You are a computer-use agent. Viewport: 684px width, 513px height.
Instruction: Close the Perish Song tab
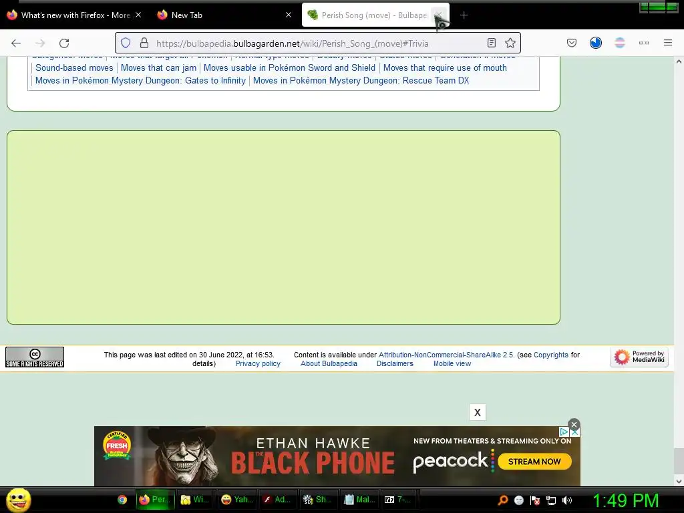tap(438, 15)
